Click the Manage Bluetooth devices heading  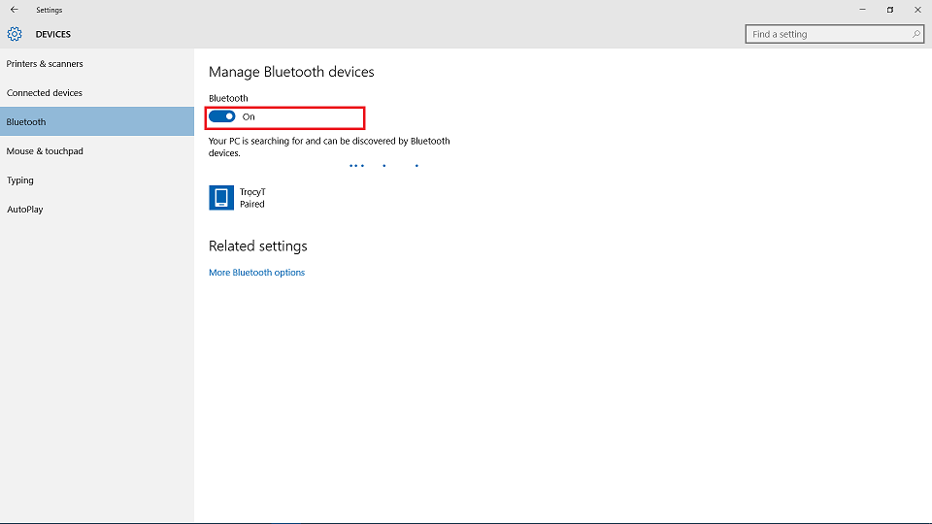[x=291, y=72]
